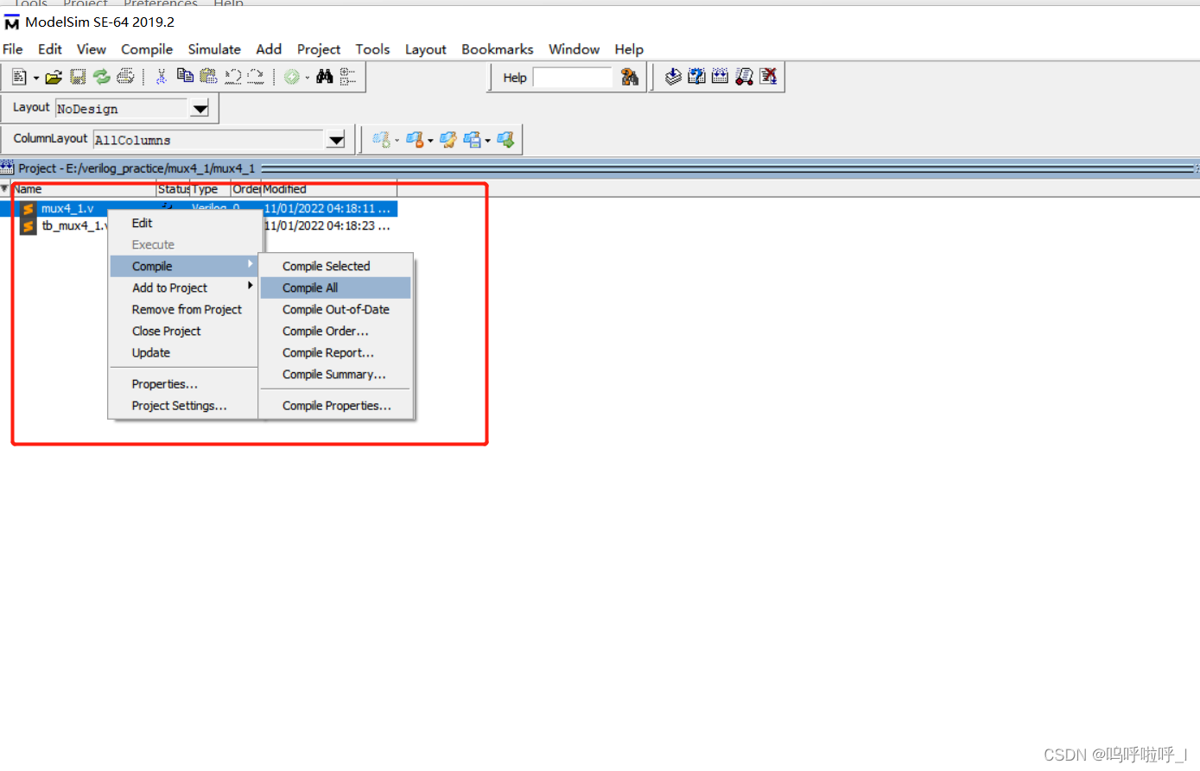Image resolution: width=1200 pixels, height=771 pixels.
Task: Select Properties... in the context menu
Action: tap(183, 383)
